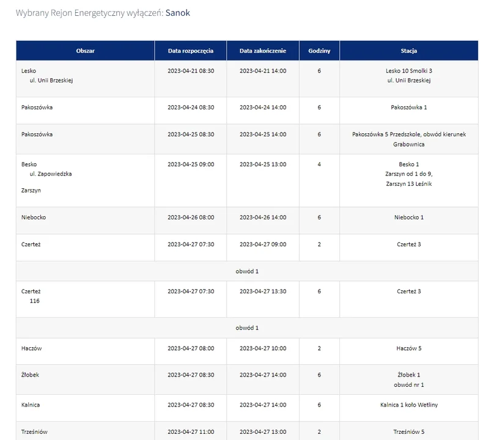The width and height of the screenshot is (491, 440).
Task: Select end date 2023-04-27 09:00
Action: click(263, 244)
